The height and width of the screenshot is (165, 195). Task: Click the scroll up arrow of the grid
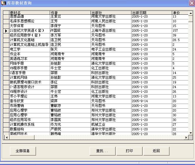click(x=191, y=13)
